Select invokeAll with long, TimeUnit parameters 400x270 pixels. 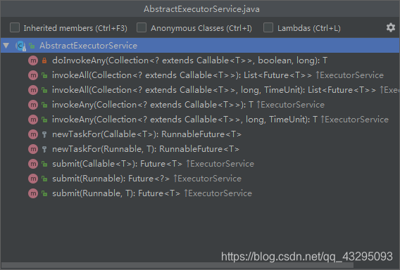click(226, 90)
